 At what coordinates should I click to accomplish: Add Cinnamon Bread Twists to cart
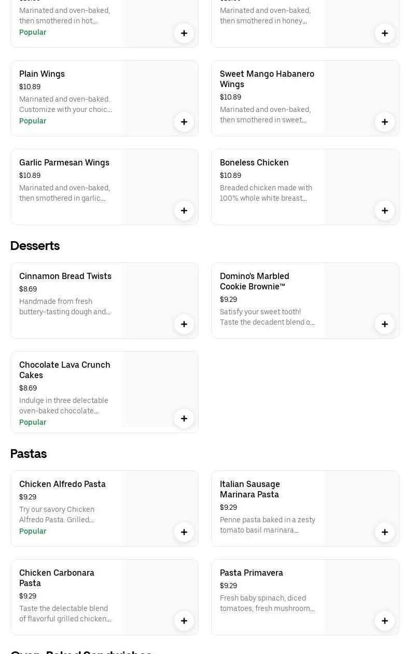[184, 324]
